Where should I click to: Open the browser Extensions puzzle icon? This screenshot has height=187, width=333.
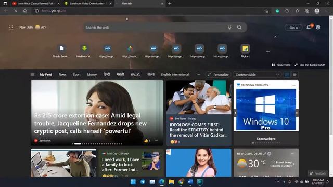click(x=287, y=11)
